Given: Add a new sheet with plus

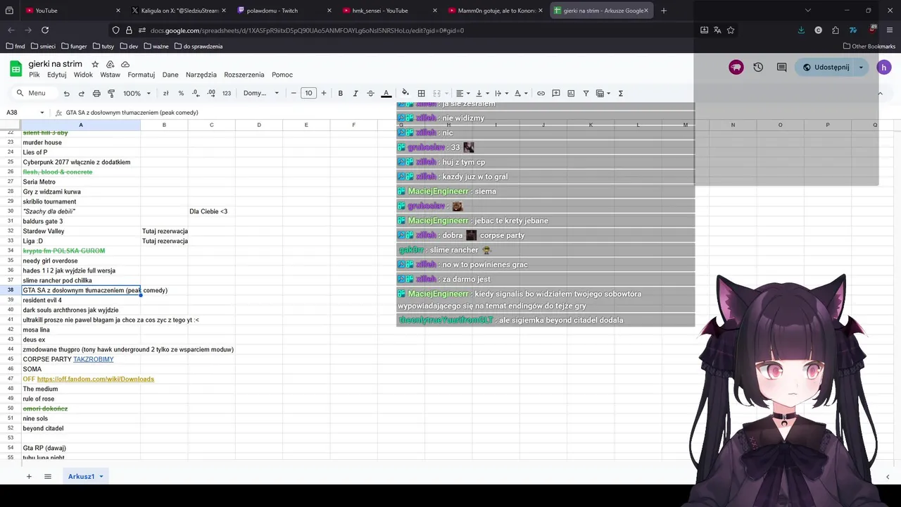Looking at the screenshot, I should click(x=29, y=477).
